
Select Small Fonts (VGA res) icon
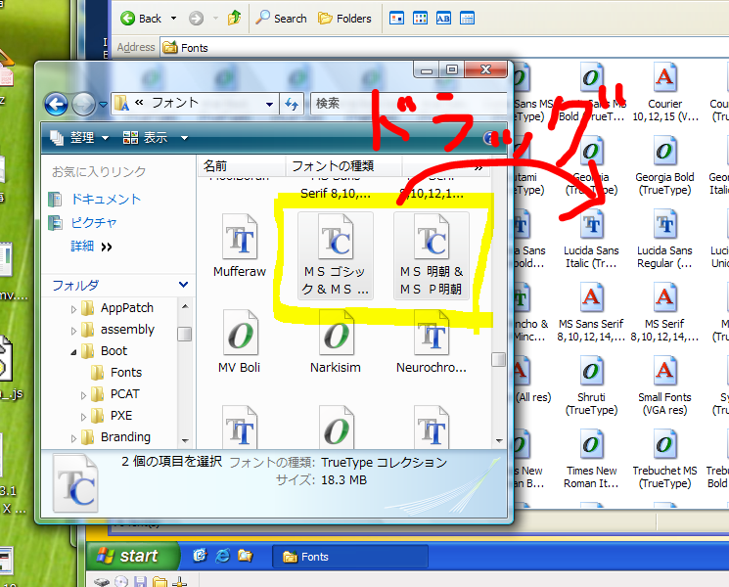[664, 386]
